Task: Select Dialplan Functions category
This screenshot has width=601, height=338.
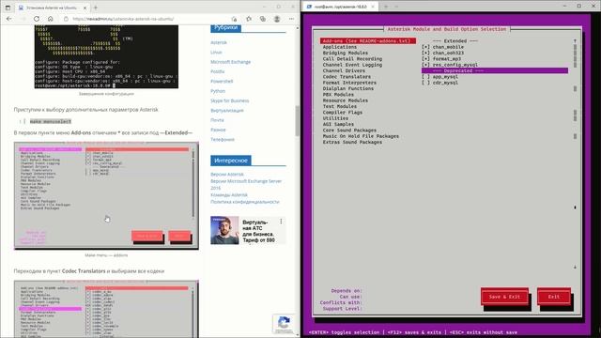Action: pos(348,88)
